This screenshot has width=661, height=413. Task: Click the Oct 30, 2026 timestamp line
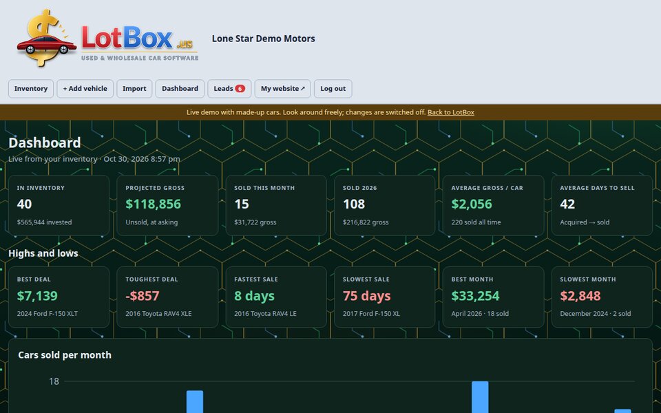point(94,159)
